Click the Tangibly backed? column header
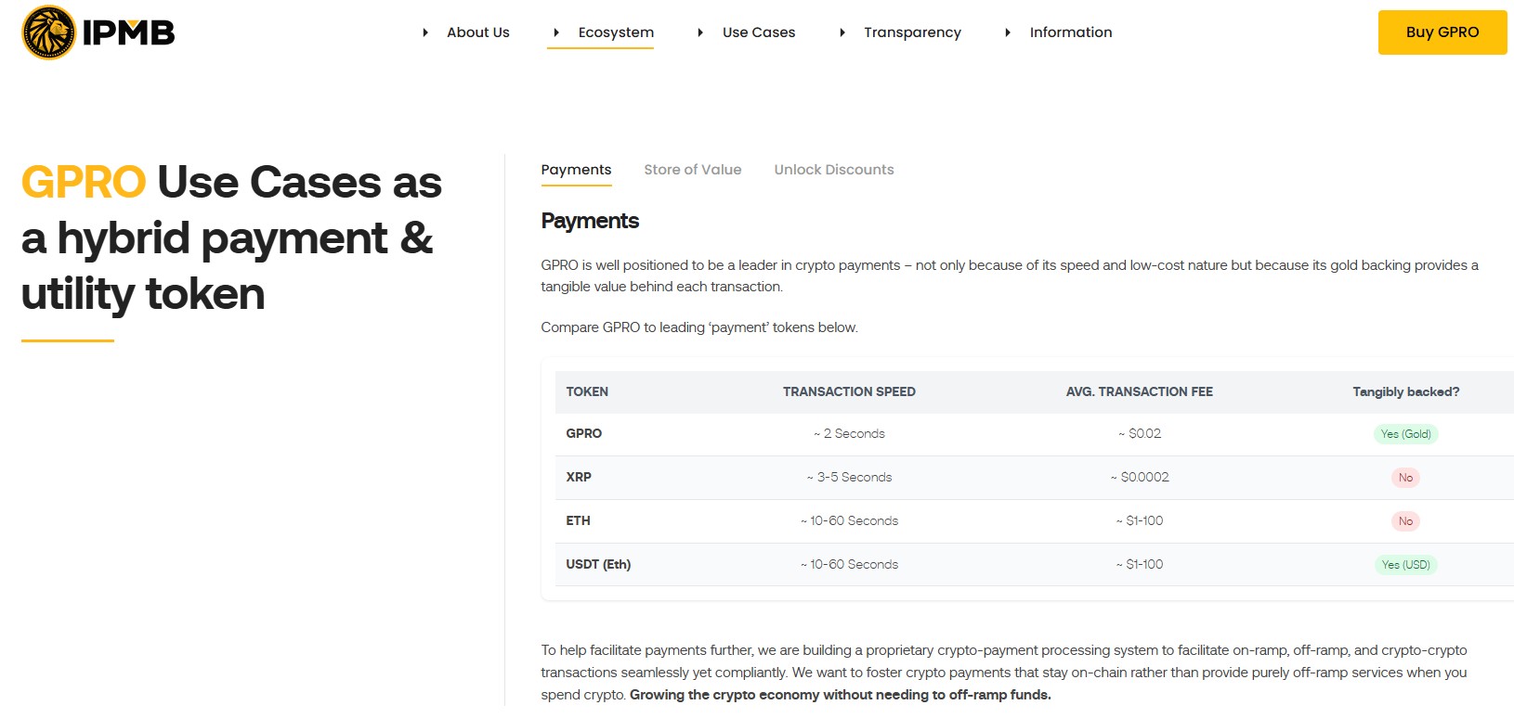This screenshot has width=1514, height=718. click(x=1406, y=391)
